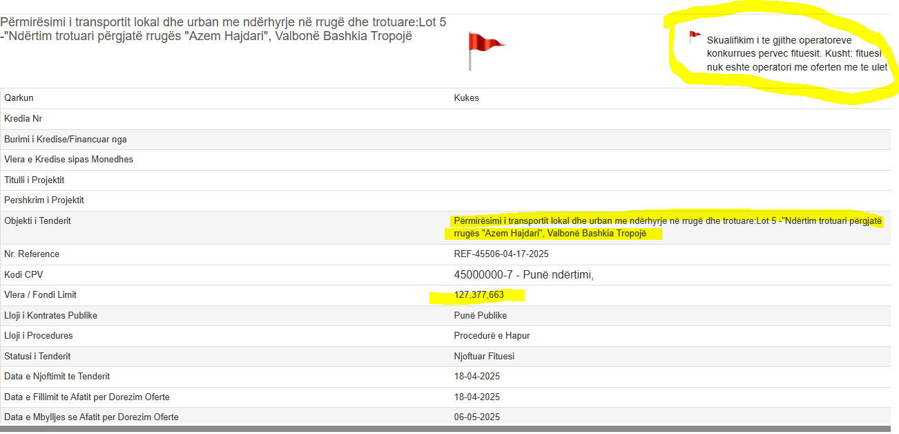Click the 'Procedurë e Hapur' procedure type value
Viewport: 899px width, 434px height.
click(x=491, y=336)
